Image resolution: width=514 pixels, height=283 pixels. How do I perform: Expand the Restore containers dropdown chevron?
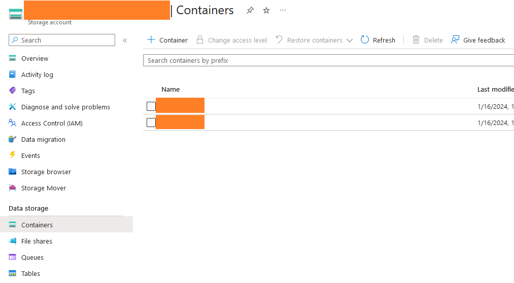[x=350, y=41]
